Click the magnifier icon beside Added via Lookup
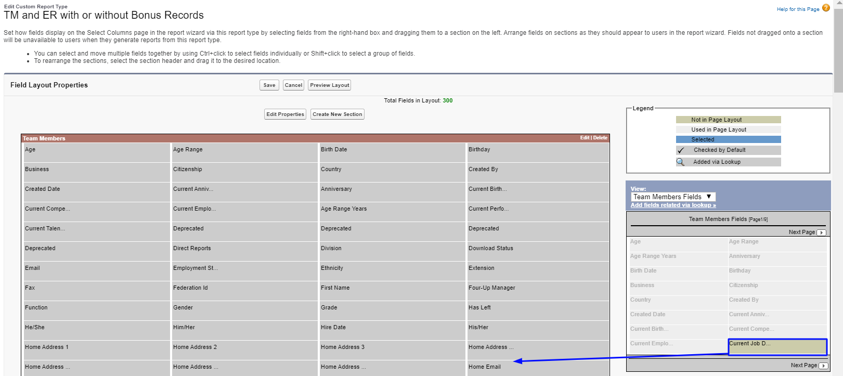This screenshot has width=843, height=376. pos(680,162)
